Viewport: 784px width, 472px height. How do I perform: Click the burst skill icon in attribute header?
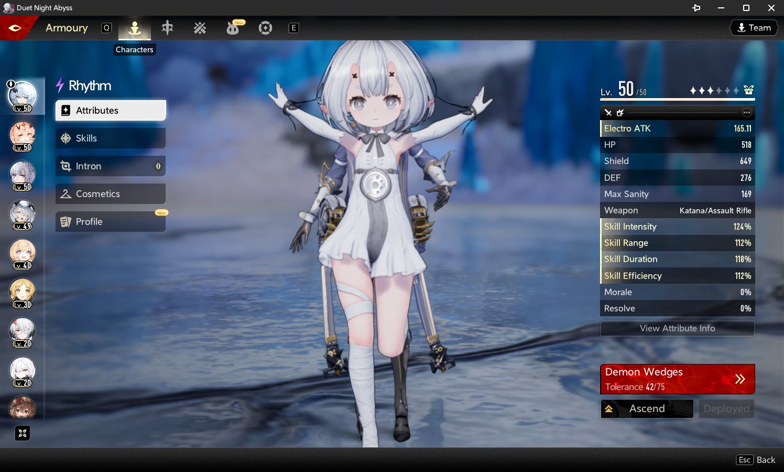point(620,113)
